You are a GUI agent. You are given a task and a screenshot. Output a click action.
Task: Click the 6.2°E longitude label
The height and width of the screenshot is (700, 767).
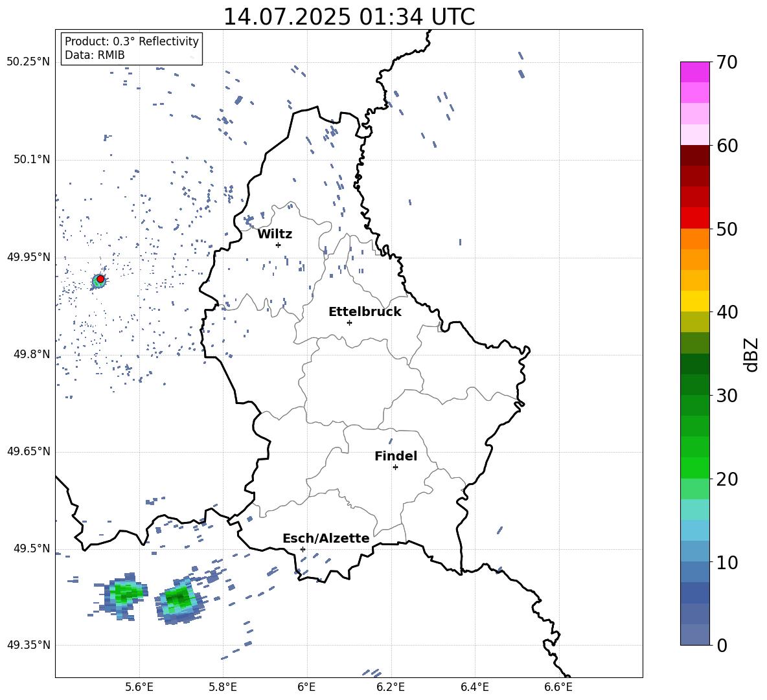coord(391,687)
